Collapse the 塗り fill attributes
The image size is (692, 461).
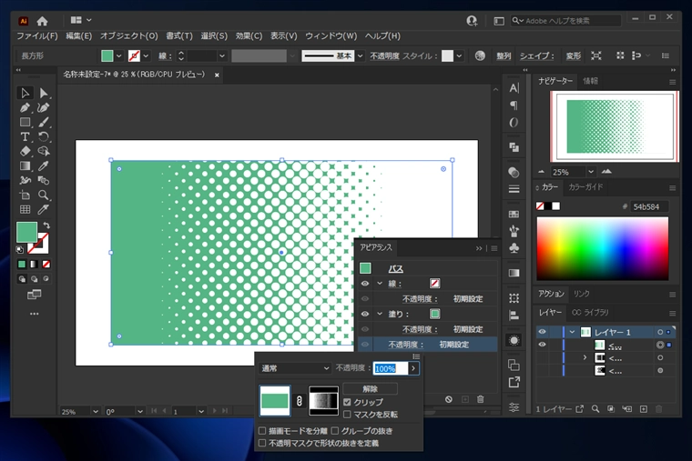click(x=380, y=314)
